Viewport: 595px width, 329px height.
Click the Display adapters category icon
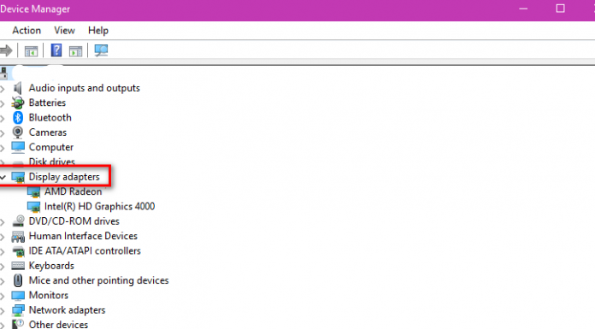[x=18, y=177]
